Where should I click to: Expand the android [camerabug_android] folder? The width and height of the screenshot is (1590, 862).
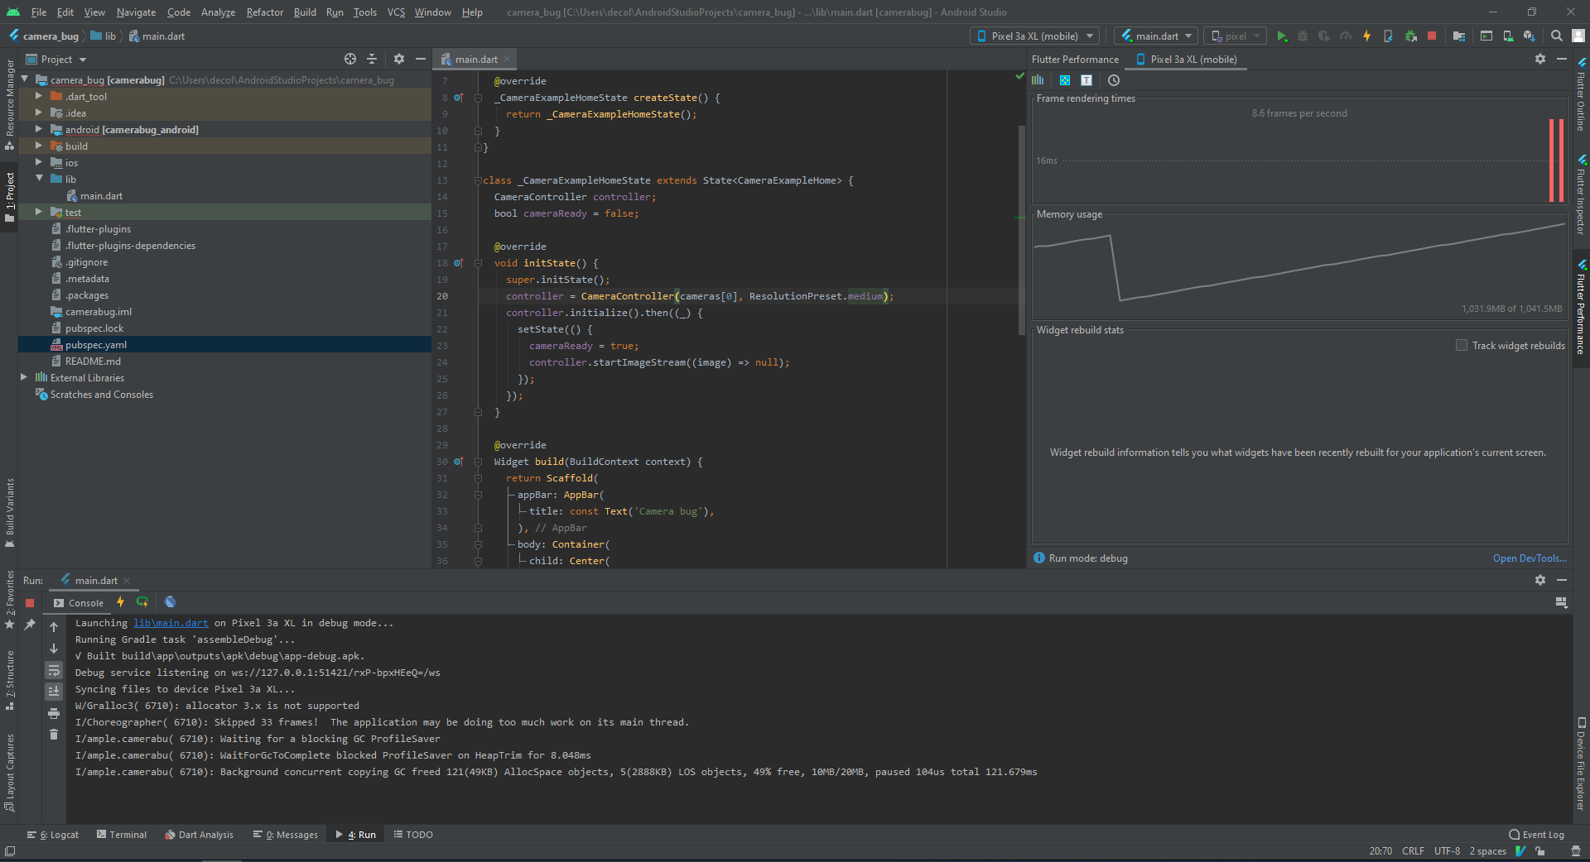tap(38, 129)
